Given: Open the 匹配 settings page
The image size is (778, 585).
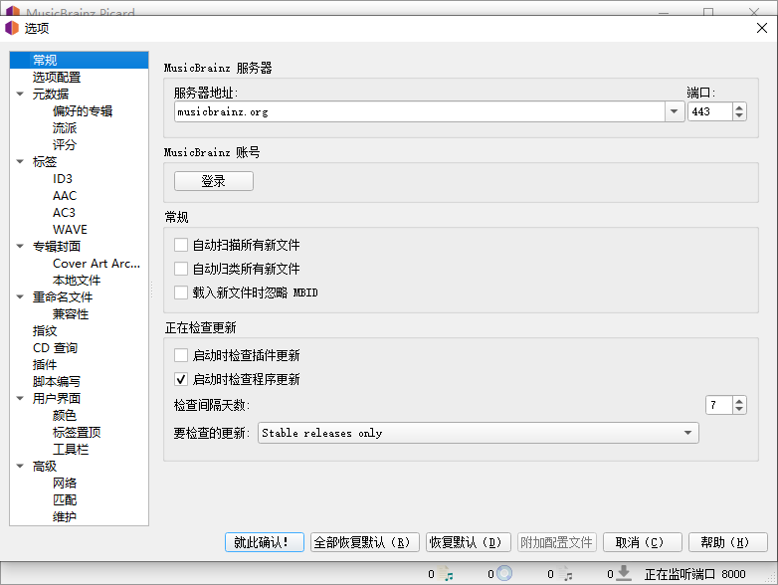Looking at the screenshot, I should tap(65, 499).
